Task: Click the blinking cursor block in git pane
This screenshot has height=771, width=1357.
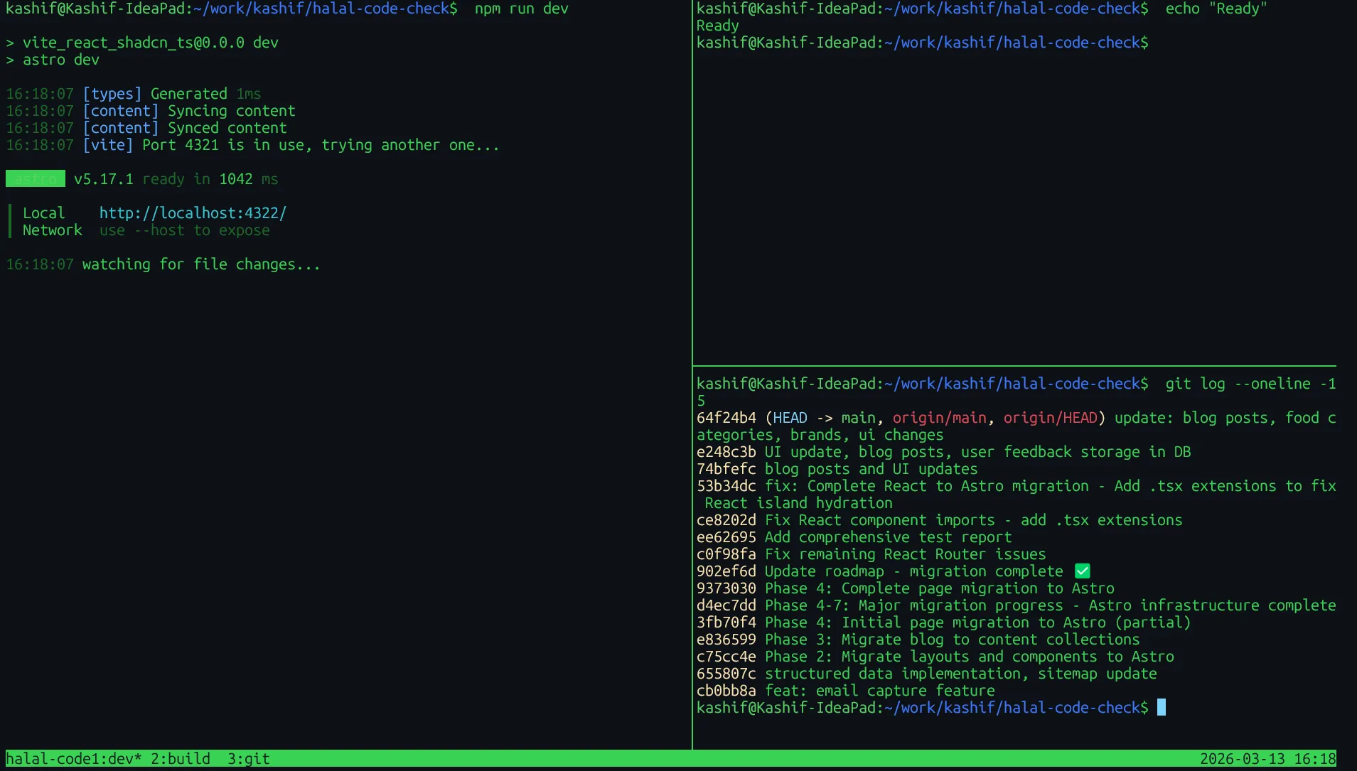Action: (x=1160, y=707)
